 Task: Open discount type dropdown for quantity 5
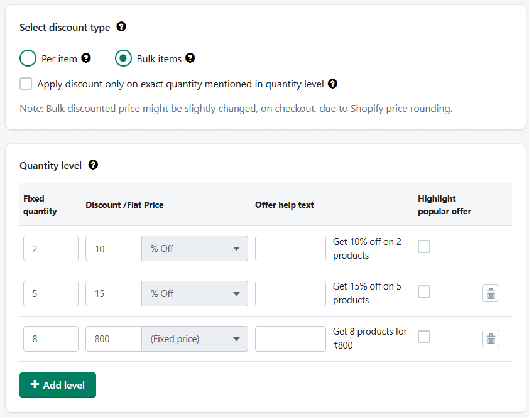[195, 294]
